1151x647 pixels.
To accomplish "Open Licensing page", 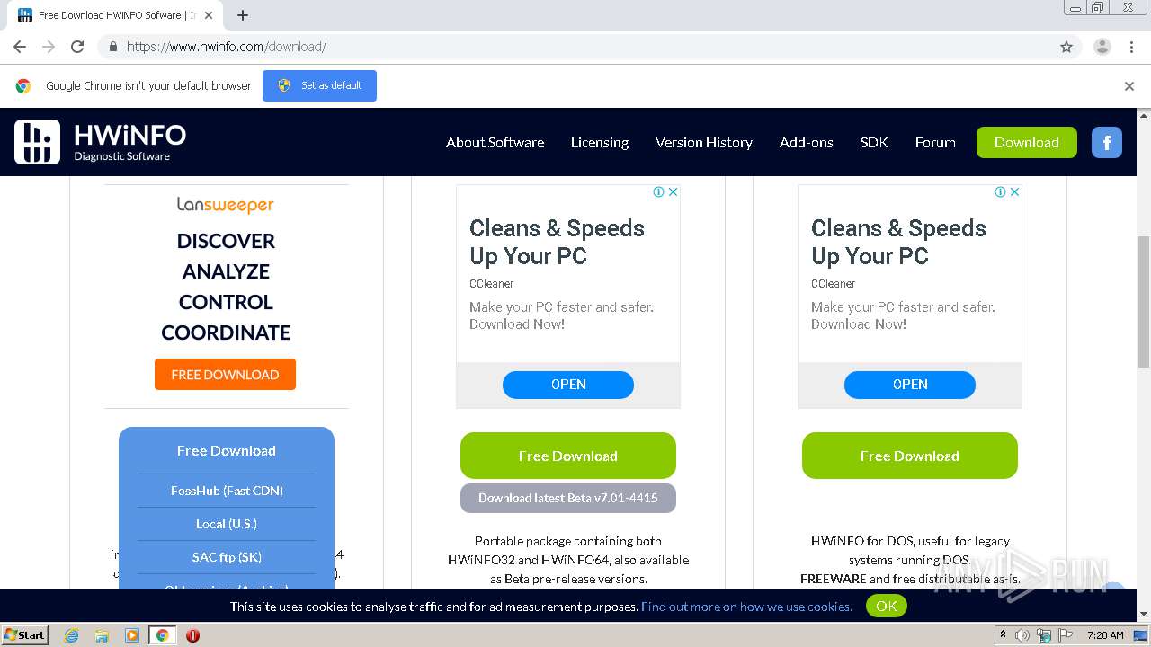I will click(x=600, y=142).
